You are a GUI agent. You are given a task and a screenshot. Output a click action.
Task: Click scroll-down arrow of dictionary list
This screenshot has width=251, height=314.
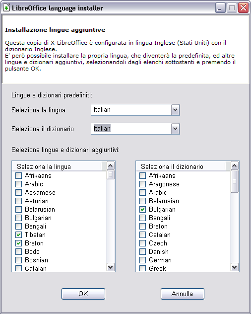pyautogui.click(x=235, y=267)
